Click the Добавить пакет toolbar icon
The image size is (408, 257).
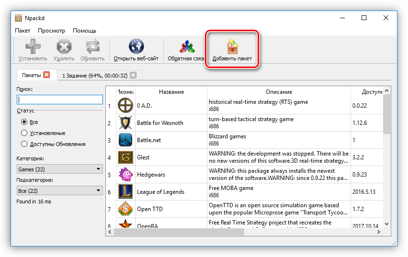(232, 47)
